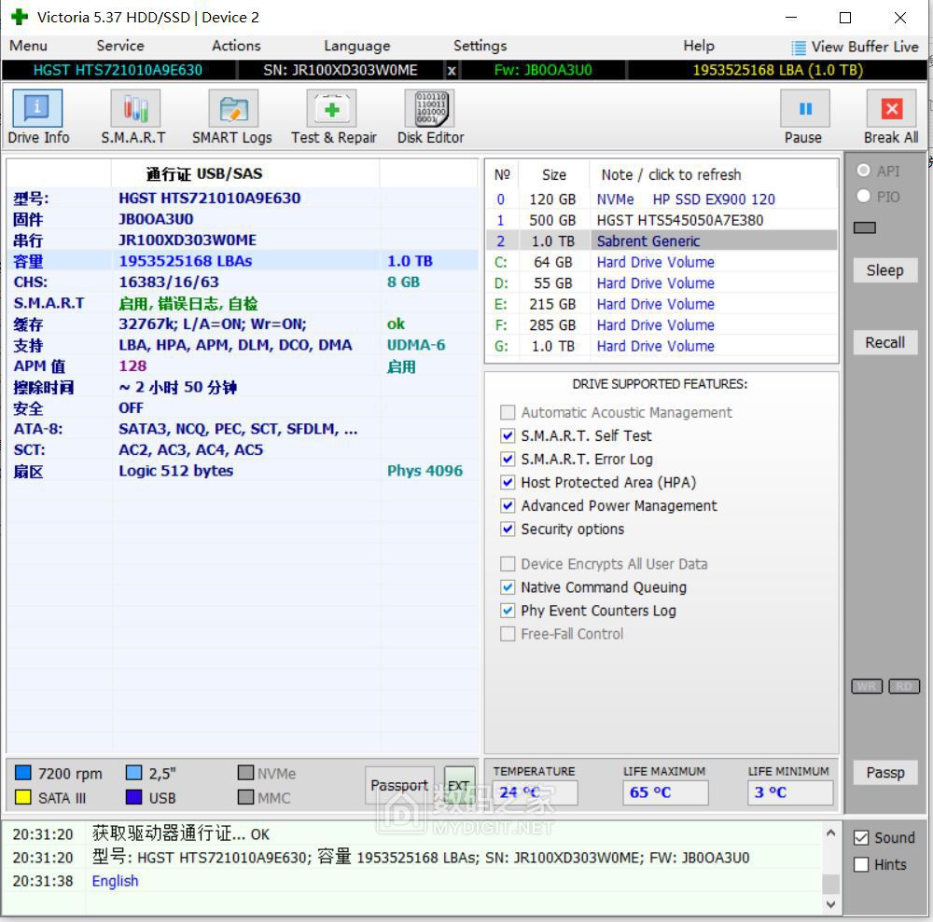The image size is (933, 922).
Task: Toggle Host Protected Area (HPA) checkbox
Action: tap(508, 482)
